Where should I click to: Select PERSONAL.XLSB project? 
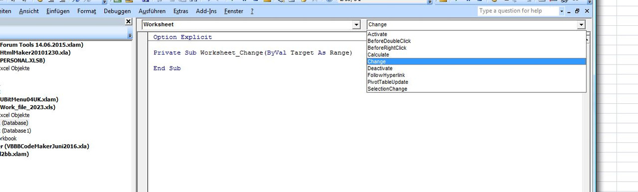pos(22,61)
